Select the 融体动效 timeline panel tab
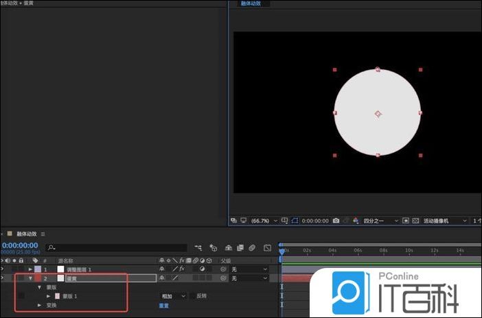 click(26, 234)
